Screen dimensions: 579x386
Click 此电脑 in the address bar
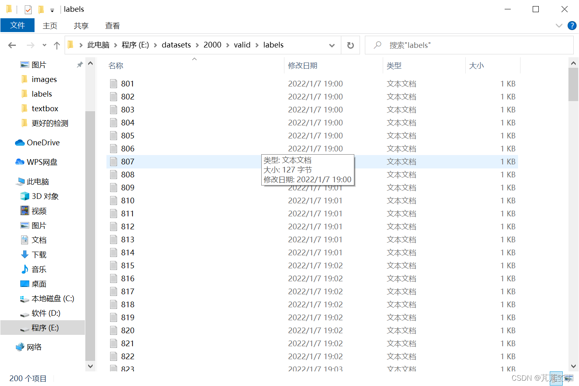[x=98, y=45]
